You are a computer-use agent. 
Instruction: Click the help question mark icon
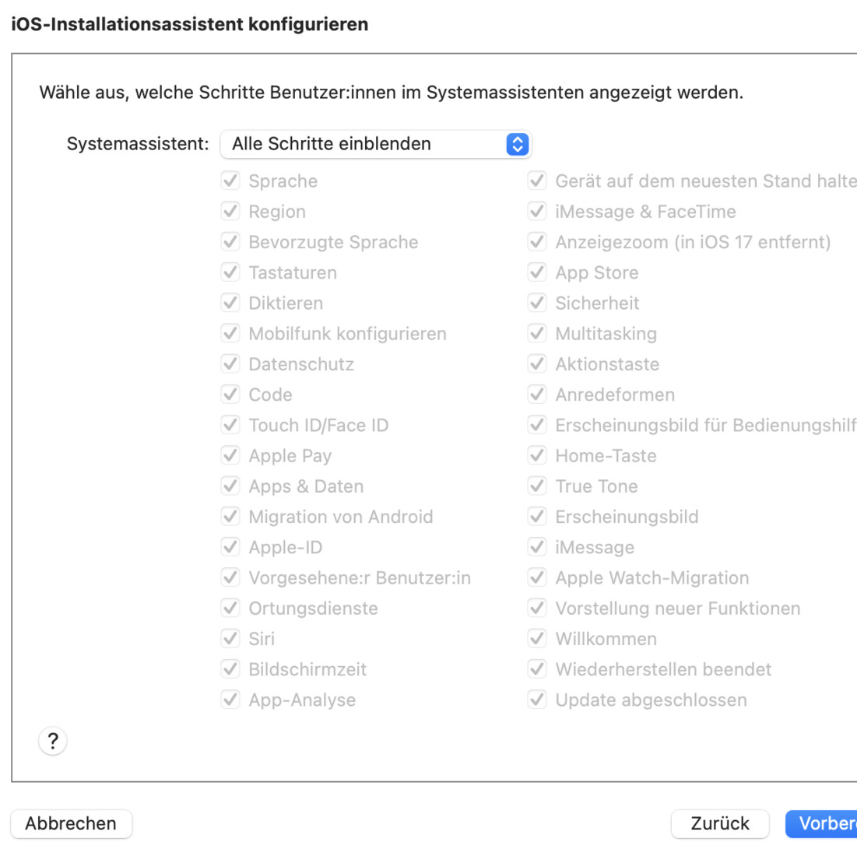click(52, 741)
